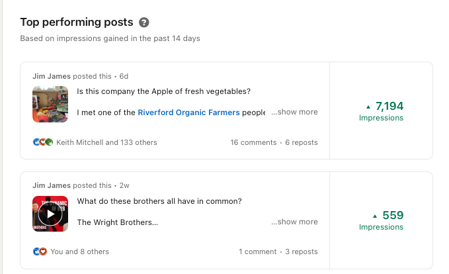Click Jim James on the second post
This screenshot has width=449, height=274.
[52, 185]
